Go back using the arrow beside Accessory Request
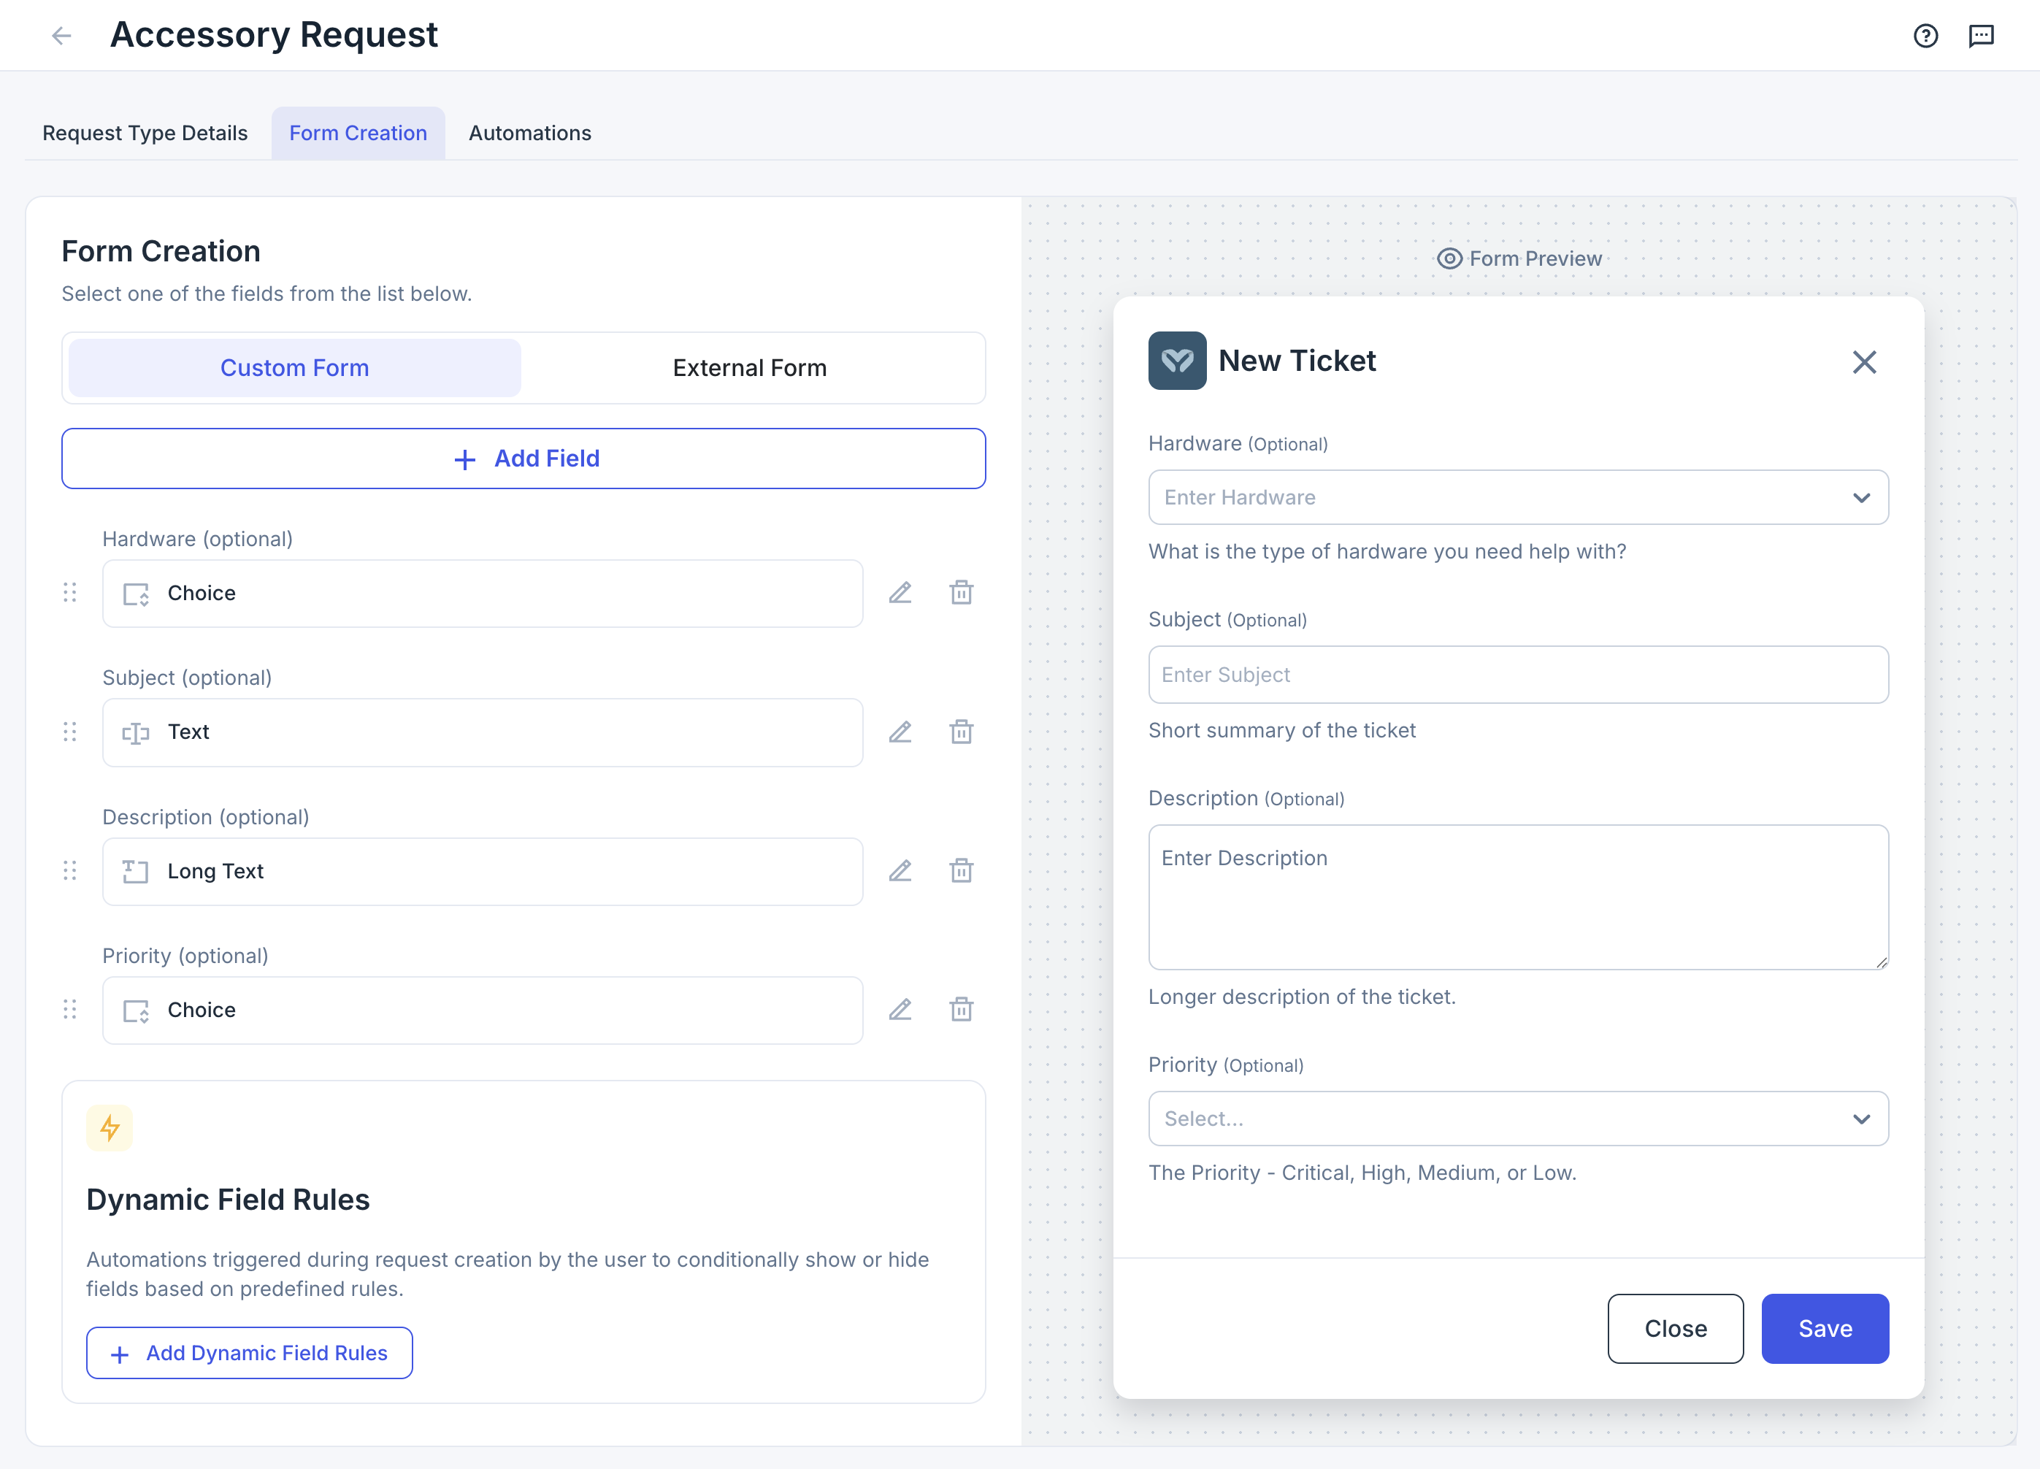 tap(61, 36)
